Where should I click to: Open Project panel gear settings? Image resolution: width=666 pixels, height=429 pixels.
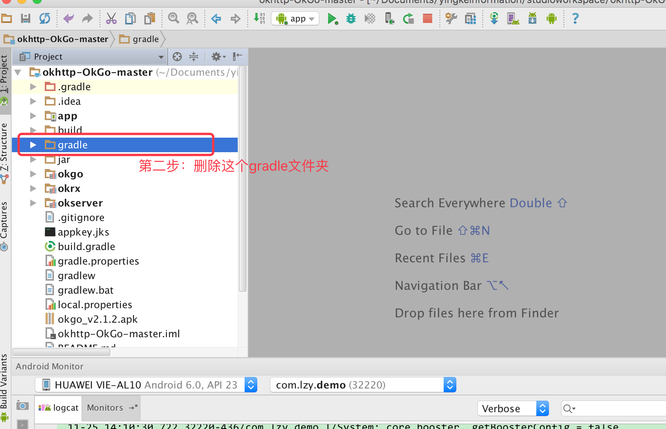[218, 57]
